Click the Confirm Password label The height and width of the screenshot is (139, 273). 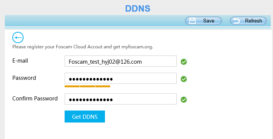pyautogui.click(x=35, y=99)
